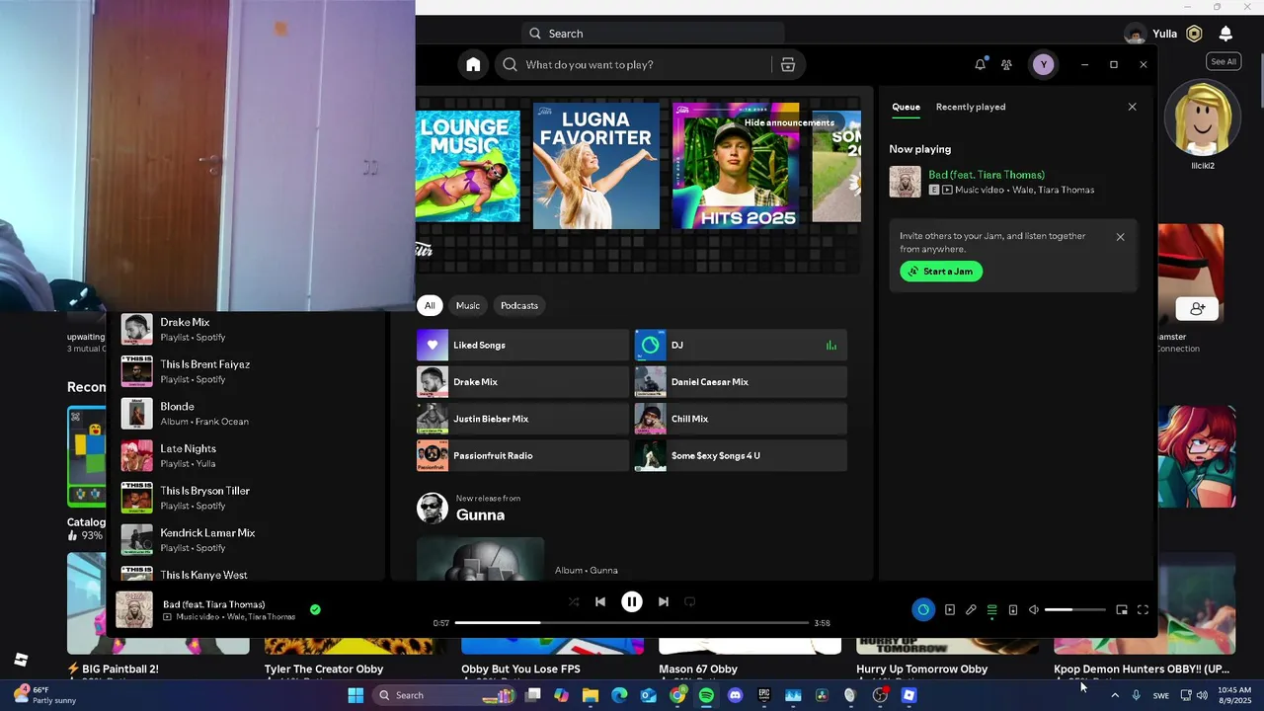Open Spotify's What's New bell

click(980, 64)
